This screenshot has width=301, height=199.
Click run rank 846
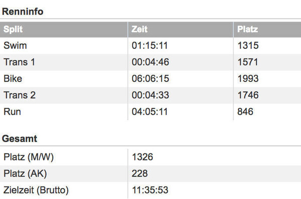(245, 112)
